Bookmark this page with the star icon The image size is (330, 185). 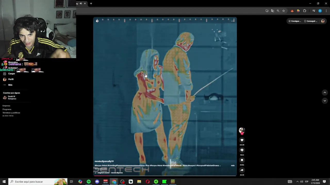click(284, 11)
